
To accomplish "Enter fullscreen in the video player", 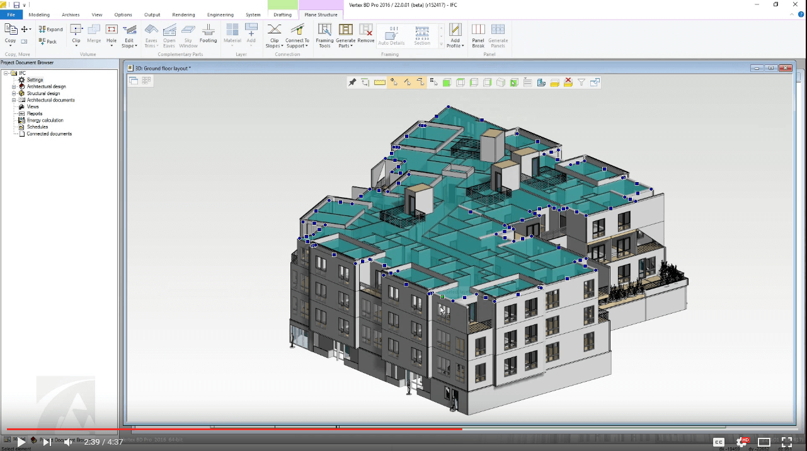I will (x=787, y=442).
